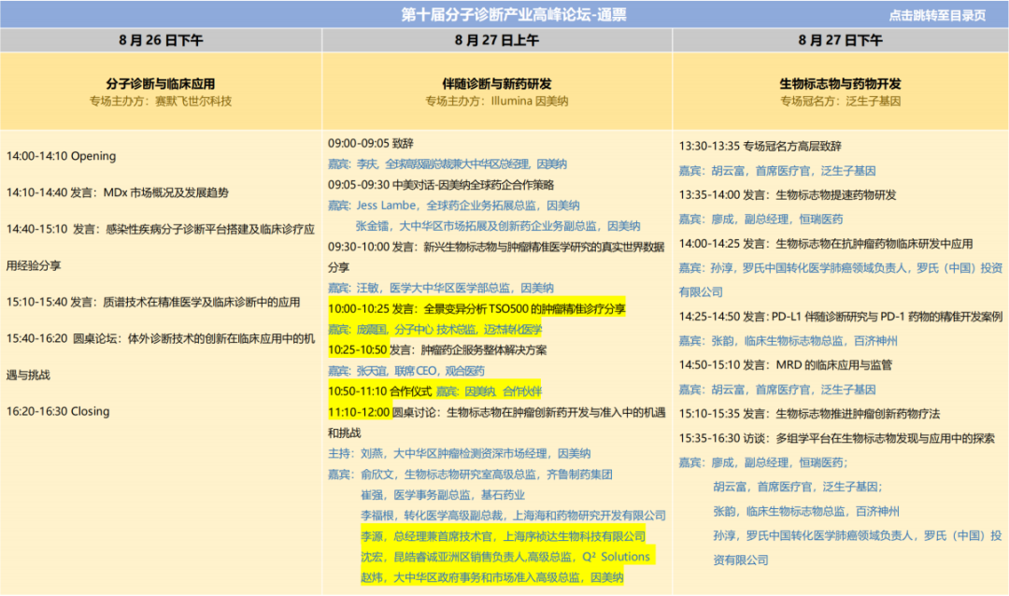Click the organizer line Illumina 因美纳
1009x596 pixels.
(497, 101)
